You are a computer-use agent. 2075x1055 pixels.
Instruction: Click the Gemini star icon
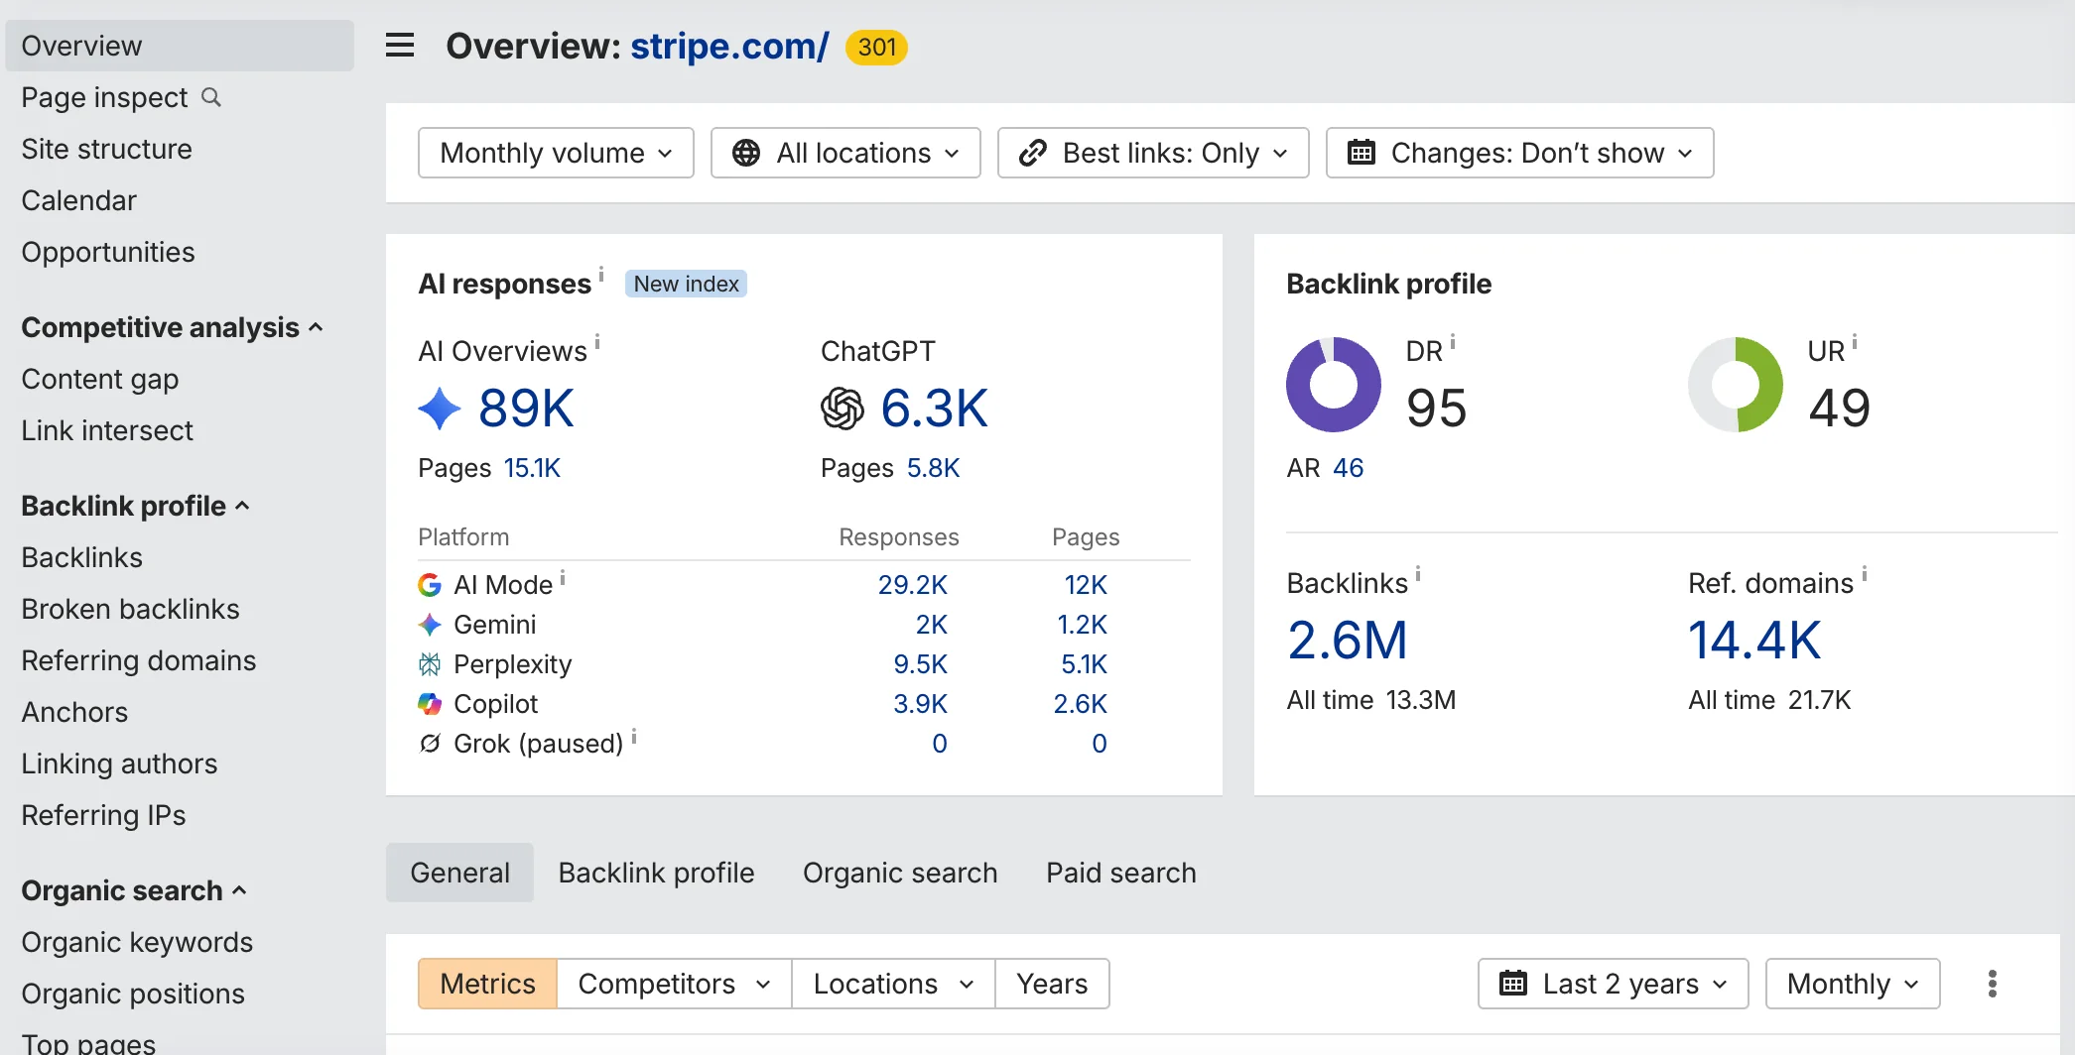click(430, 625)
